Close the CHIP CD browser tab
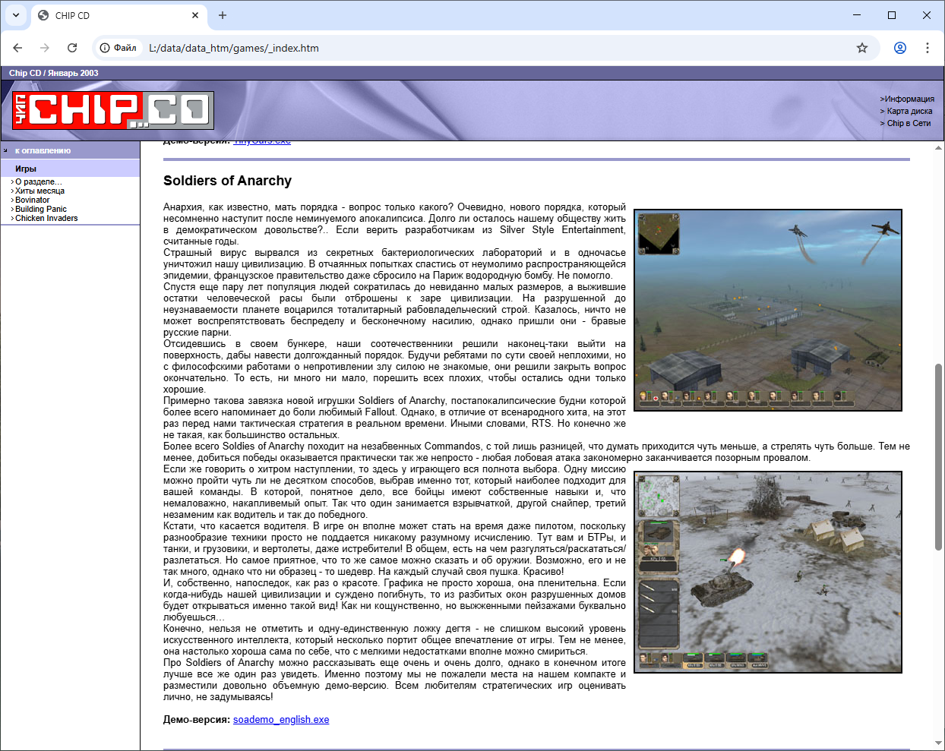This screenshot has height=751, width=945. tap(195, 15)
